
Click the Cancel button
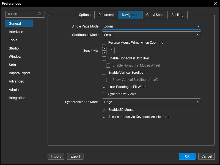207,156
